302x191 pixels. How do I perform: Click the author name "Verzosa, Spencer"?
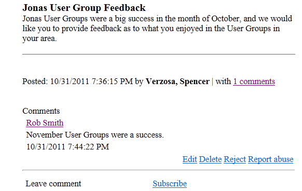[177, 81]
